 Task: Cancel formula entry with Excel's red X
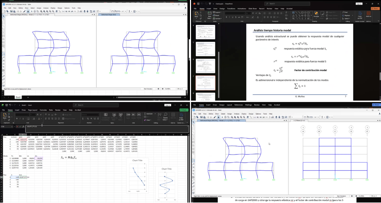[x=18, y=126]
